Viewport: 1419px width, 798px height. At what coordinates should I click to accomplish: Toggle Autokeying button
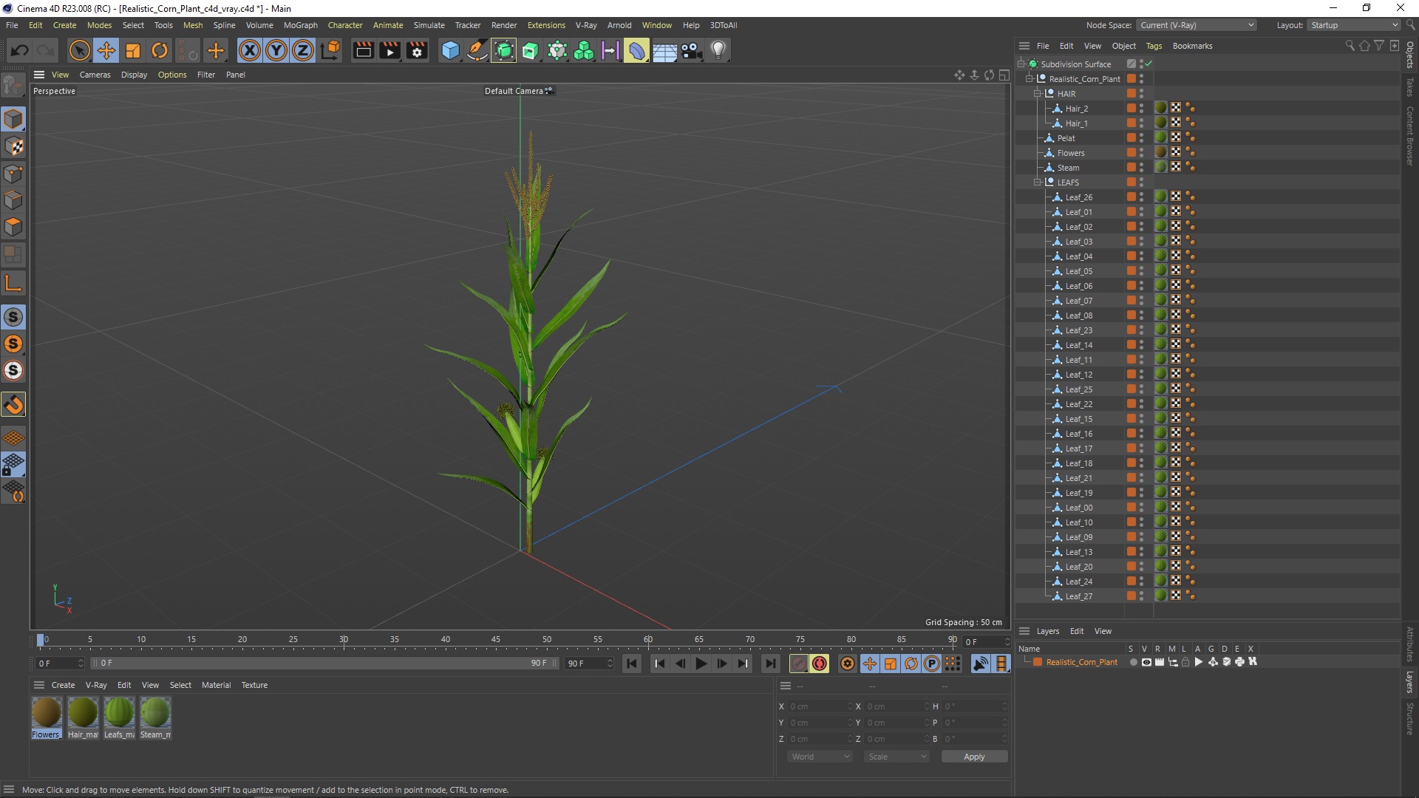(820, 664)
